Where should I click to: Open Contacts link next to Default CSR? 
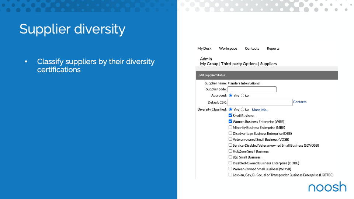[x=299, y=102]
